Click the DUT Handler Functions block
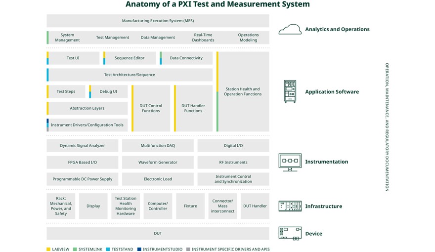This screenshot has height=252, width=435. click(x=193, y=108)
